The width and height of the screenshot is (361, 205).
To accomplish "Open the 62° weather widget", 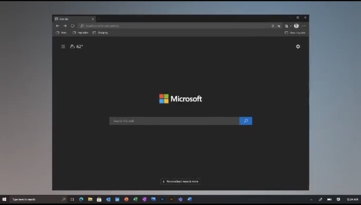I will [76, 46].
